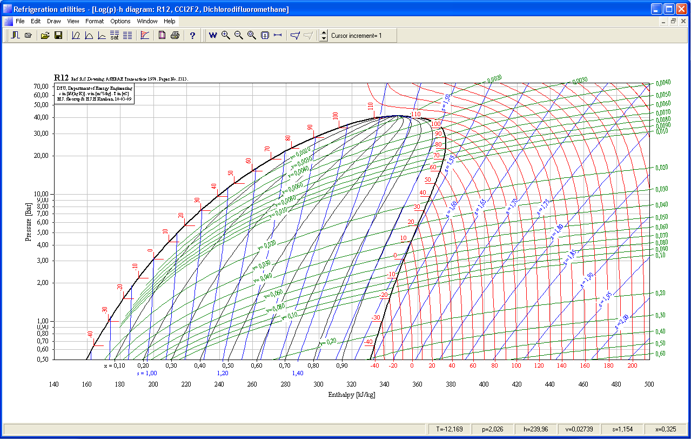Click the '-110' critical temperature label
Screen dimensions: 691x439
(415, 115)
